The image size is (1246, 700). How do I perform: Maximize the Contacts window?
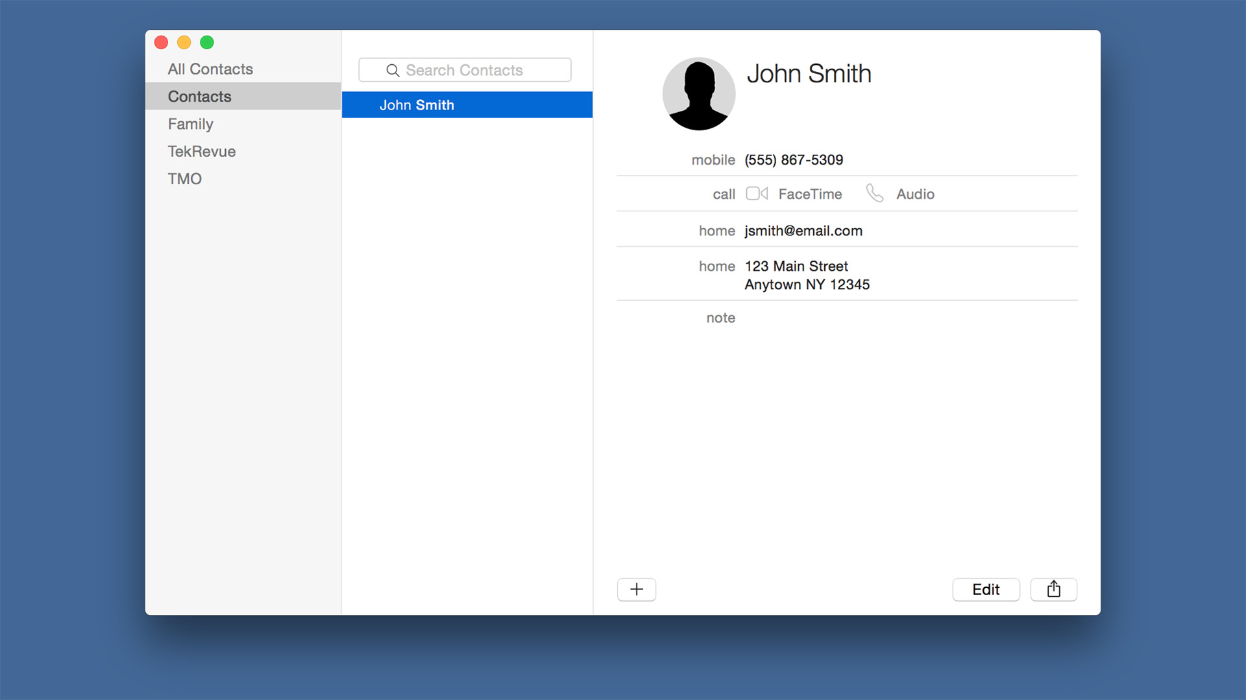(x=207, y=43)
